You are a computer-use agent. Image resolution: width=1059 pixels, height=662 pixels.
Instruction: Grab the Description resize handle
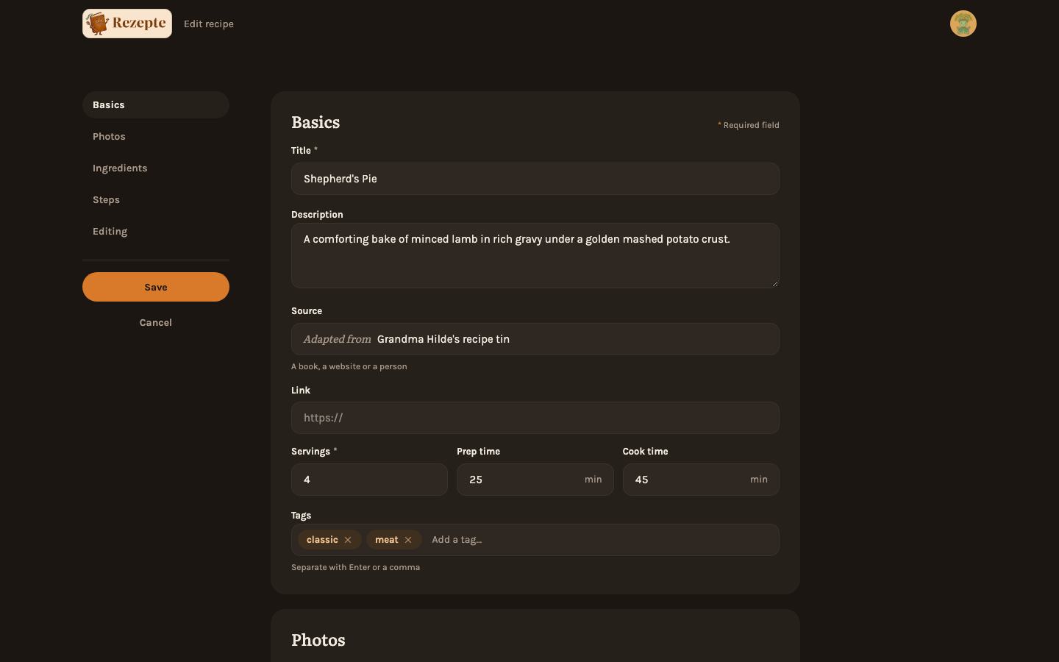coord(774,283)
